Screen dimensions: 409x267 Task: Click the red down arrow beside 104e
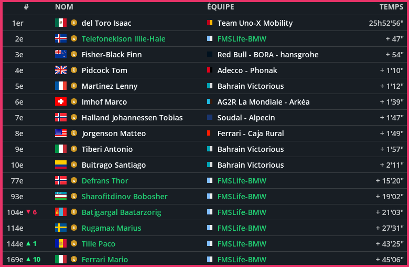(28, 212)
